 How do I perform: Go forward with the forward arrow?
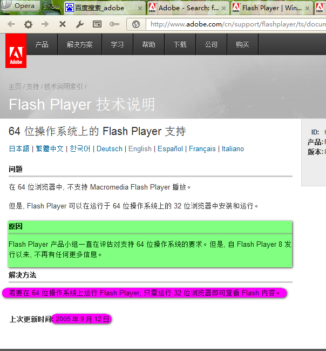coord(45,24)
